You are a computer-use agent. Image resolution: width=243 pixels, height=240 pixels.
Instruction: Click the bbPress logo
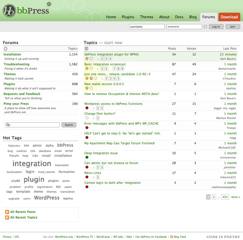click(x=26, y=10)
